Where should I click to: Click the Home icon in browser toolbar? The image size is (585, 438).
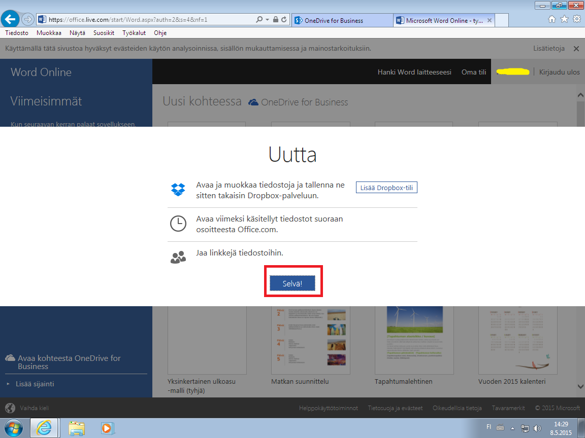[x=552, y=19]
